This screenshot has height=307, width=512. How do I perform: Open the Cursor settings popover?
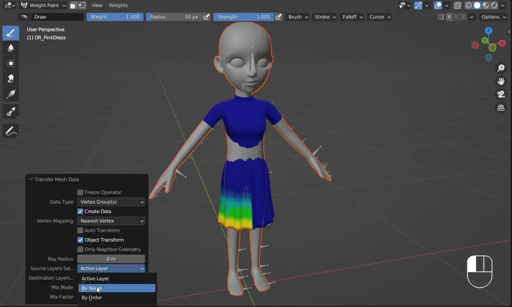(x=380, y=17)
